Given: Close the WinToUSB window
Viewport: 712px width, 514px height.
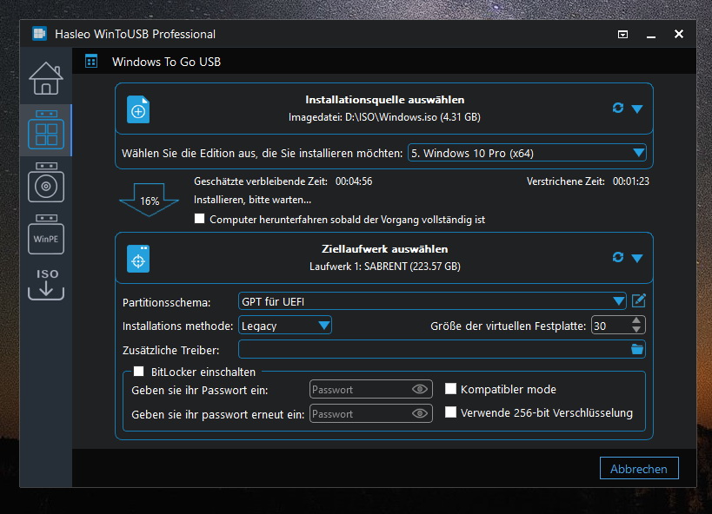Looking at the screenshot, I should click(x=679, y=34).
